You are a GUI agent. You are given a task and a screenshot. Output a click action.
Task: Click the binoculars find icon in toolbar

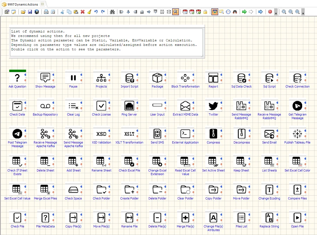coord(112,12)
